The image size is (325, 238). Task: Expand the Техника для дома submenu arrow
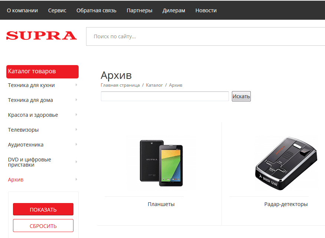point(76,100)
